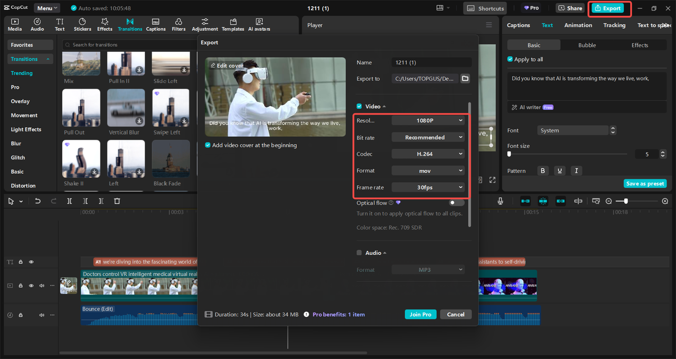
Task: Zoom in timeline with plus icon
Action: (x=665, y=201)
